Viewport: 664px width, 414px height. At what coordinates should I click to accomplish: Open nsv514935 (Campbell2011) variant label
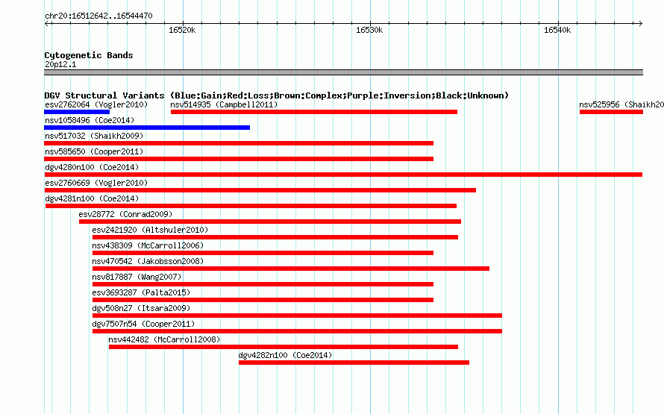click(224, 104)
